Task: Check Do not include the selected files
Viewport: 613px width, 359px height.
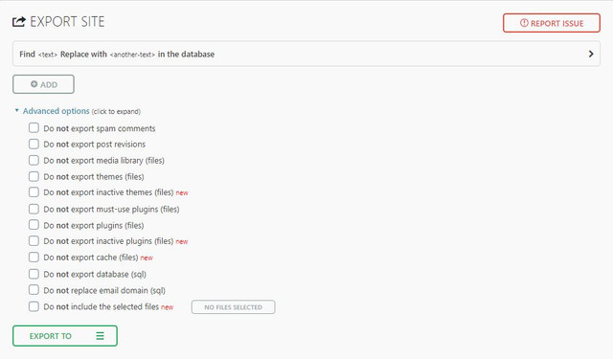Action: (x=34, y=306)
